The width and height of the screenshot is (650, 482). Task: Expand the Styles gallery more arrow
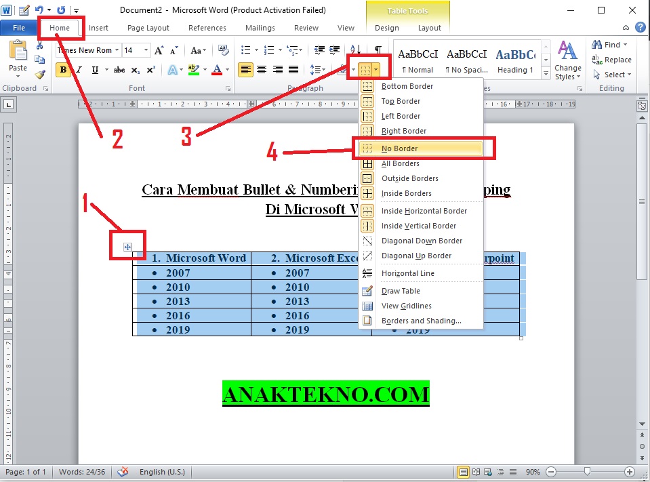546,74
